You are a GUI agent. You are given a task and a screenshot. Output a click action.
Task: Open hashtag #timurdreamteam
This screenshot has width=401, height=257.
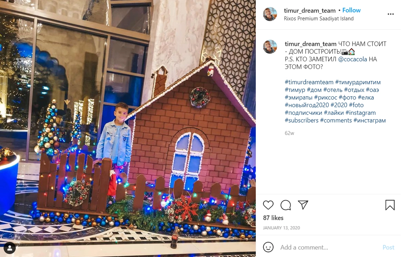click(x=309, y=82)
